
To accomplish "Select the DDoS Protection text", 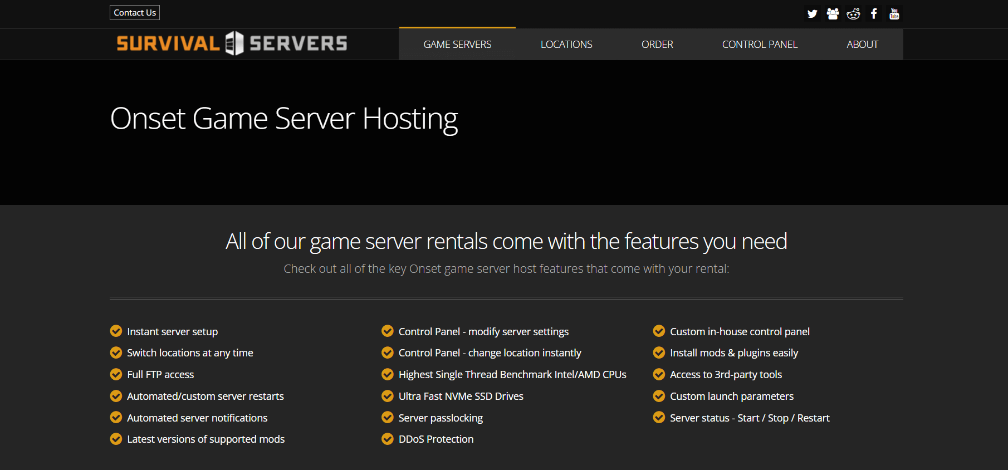I will click(436, 439).
